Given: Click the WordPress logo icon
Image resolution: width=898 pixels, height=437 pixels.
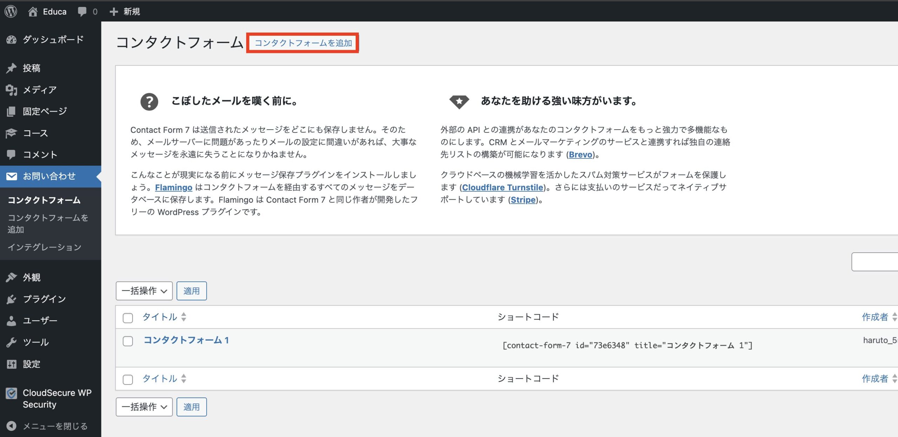Looking at the screenshot, I should point(11,12).
